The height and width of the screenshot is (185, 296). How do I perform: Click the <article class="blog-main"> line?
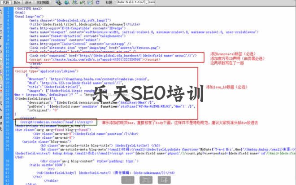[47, 142]
